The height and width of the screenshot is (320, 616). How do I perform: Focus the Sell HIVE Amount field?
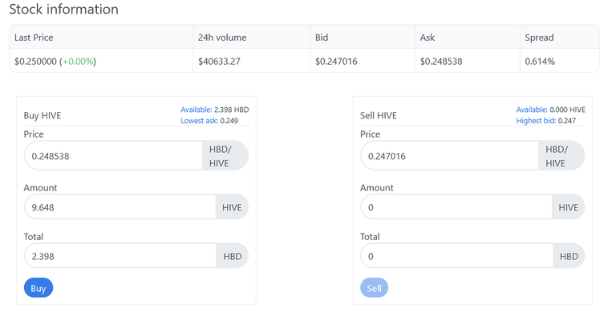456,207
